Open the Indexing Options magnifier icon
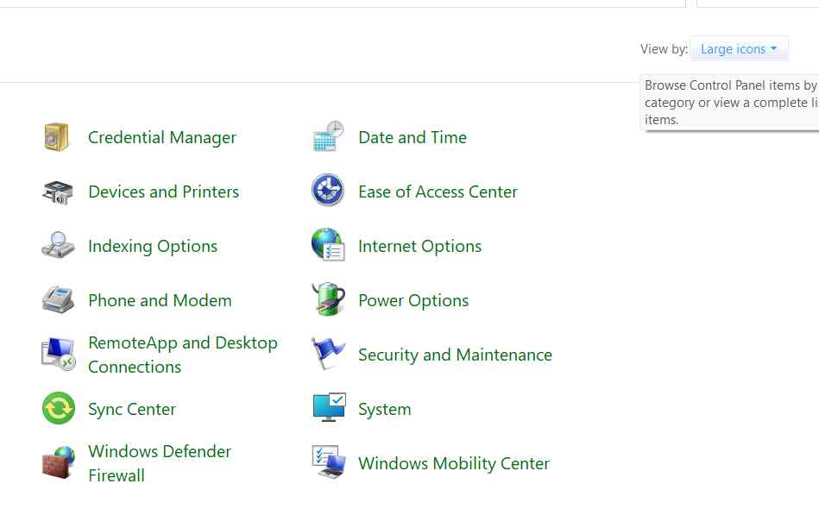 tap(58, 245)
